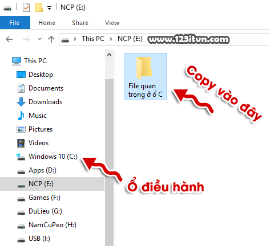This screenshot has height=246, width=270.
Task: Click the NamCuPeo (H:) drive icon
Action: coord(21,227)
